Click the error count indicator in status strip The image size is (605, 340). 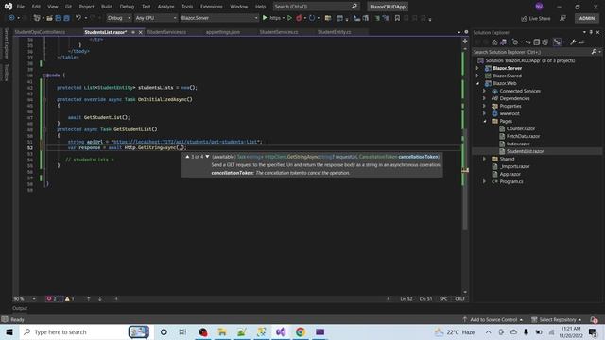pos(51,298)
